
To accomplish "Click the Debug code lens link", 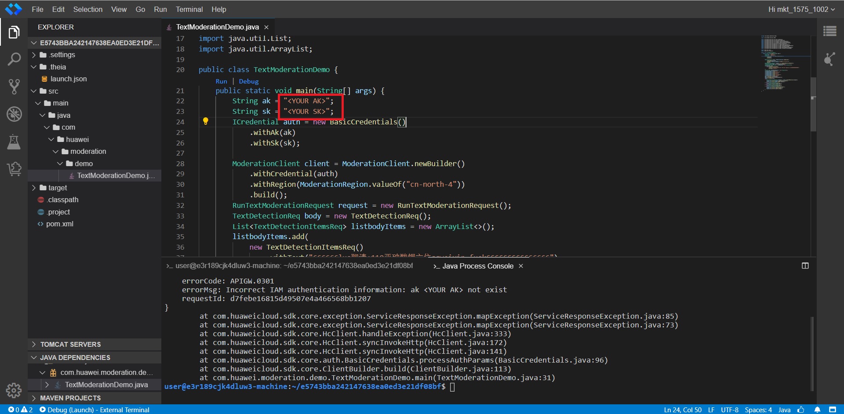I will point(248,81).
